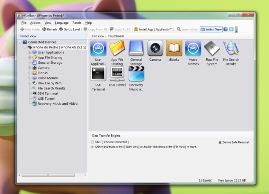Collapse the iPhone do Pedro device node
269x194 pixels.
tap(25, 47)
